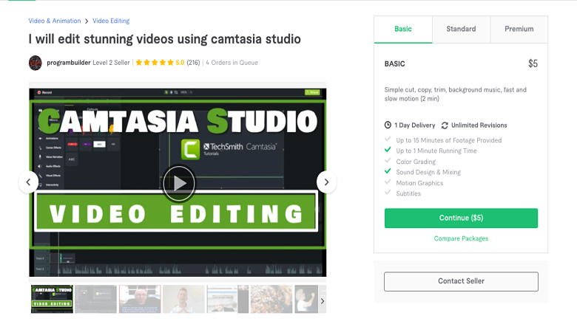Switch to the Premium package tab
577x324 pixels.
(519, 29)
